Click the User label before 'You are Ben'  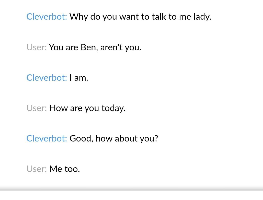37,47
